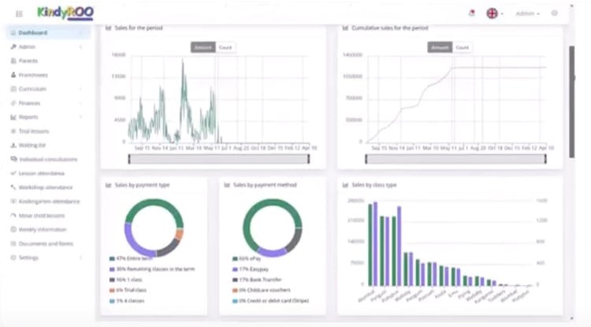
Task: Click the Individual consultations chat icon
Action: click(x=13, y=159)
